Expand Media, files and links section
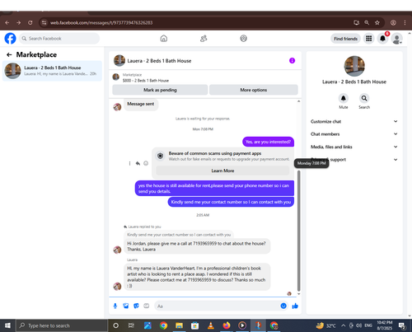The height and width of the screenshot is (332, 412). click(x=354, y=147)
